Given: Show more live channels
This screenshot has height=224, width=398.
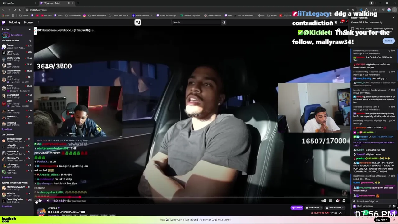Looking at the screenshot, I should (x=7, y=177).
